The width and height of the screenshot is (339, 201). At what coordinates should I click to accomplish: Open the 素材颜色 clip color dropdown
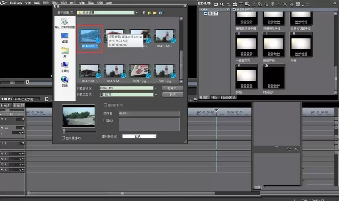coord(139,136)
